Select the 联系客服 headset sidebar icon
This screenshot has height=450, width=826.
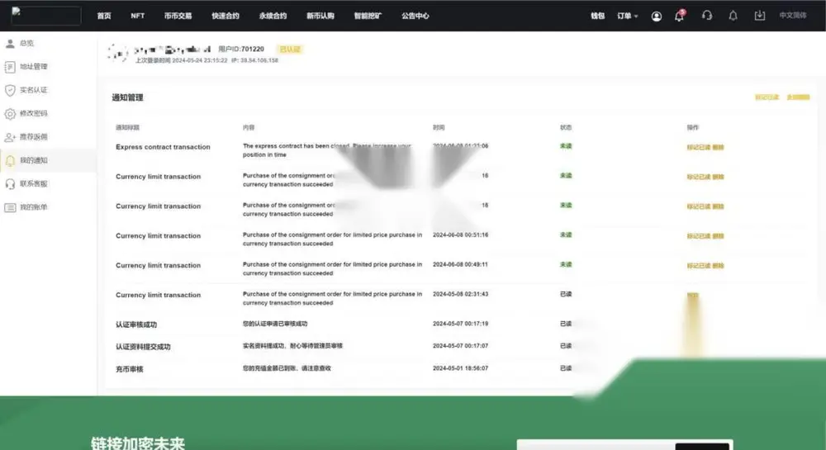(10, 183)
